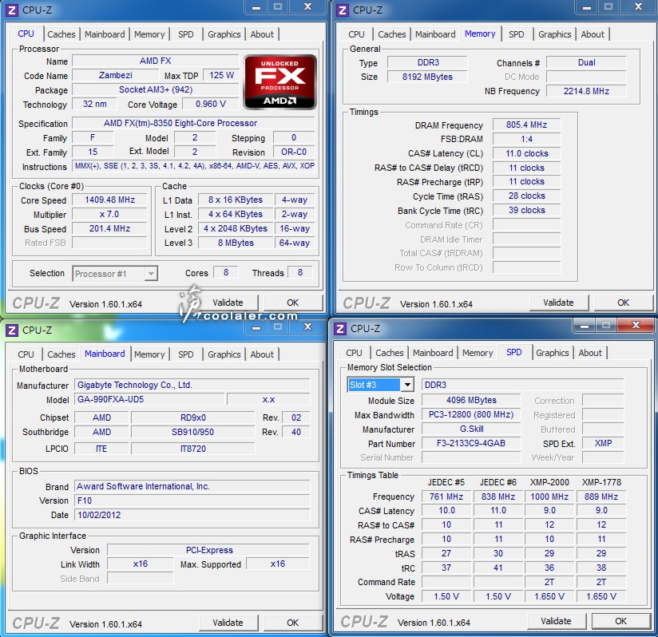Switch to the Caches tab in the CPU window
Image resolution: width=658 pixels, height=637 pixels.
(61, 34)
